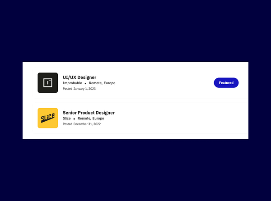Click the word Europe in Improbable listing
Screen dimensions: 271x201
click(109, 83)
